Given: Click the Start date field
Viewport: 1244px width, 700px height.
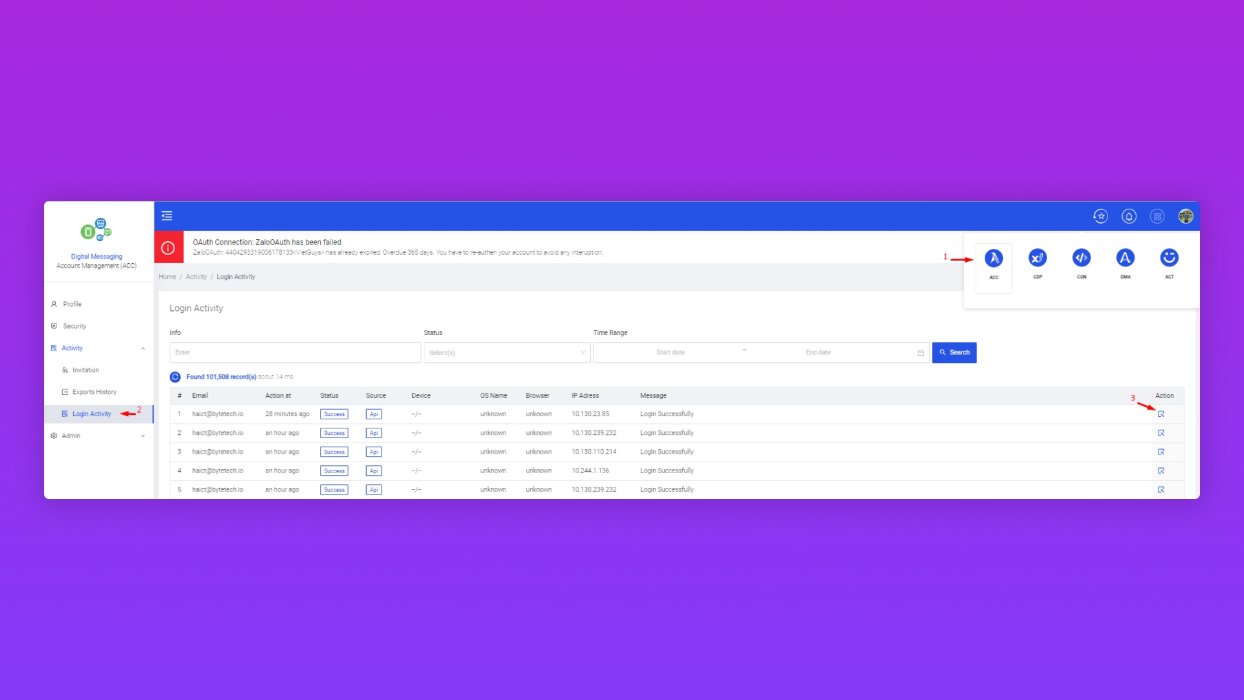Looking at the screenshot, I should [x=670, y=353].
